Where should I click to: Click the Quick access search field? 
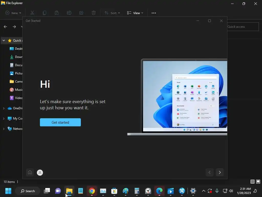[243, 27]
